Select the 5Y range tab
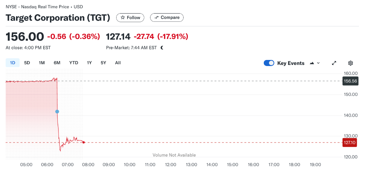365x172 pixels. click(103, 63)
